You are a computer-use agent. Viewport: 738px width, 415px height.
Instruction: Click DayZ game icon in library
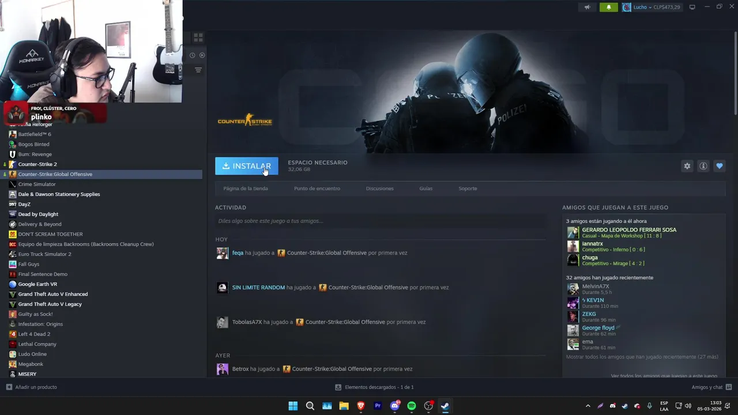point(13,204)
